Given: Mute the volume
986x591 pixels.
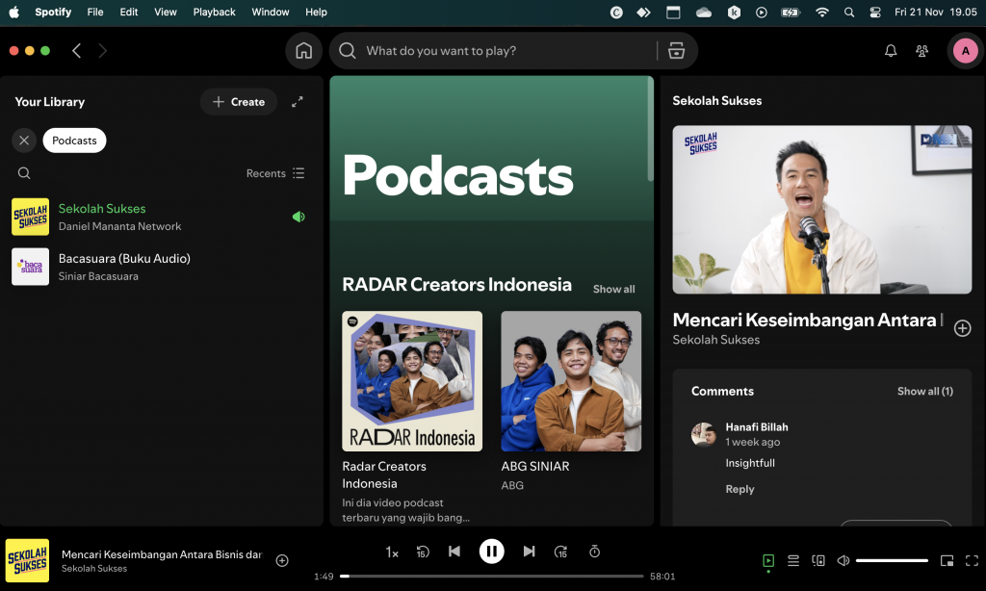Looking at the screenshot, I should [x=843, y=560].
